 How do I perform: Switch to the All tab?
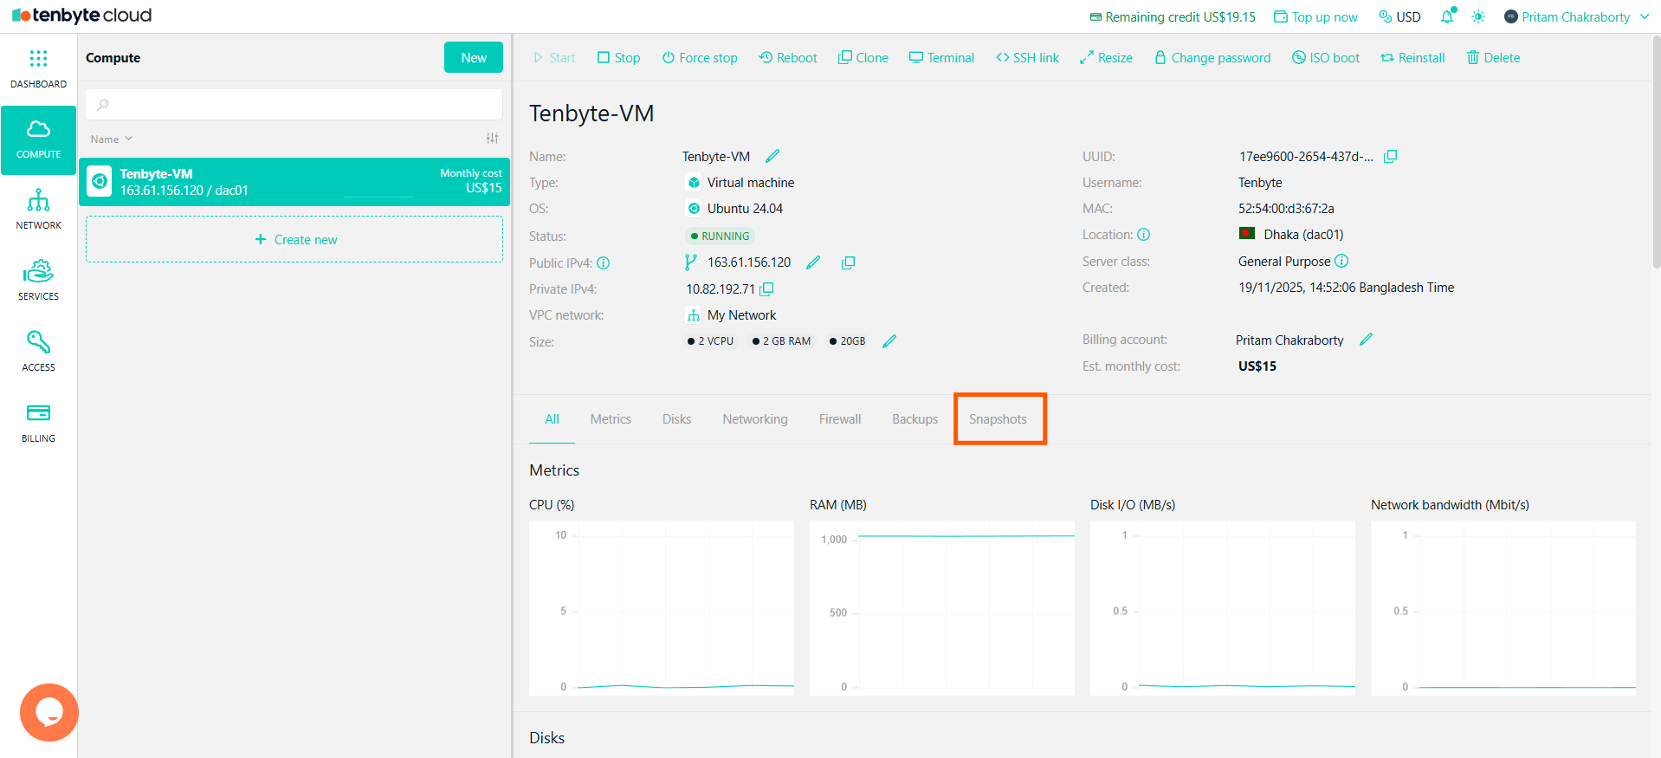(x=552, y=419)
